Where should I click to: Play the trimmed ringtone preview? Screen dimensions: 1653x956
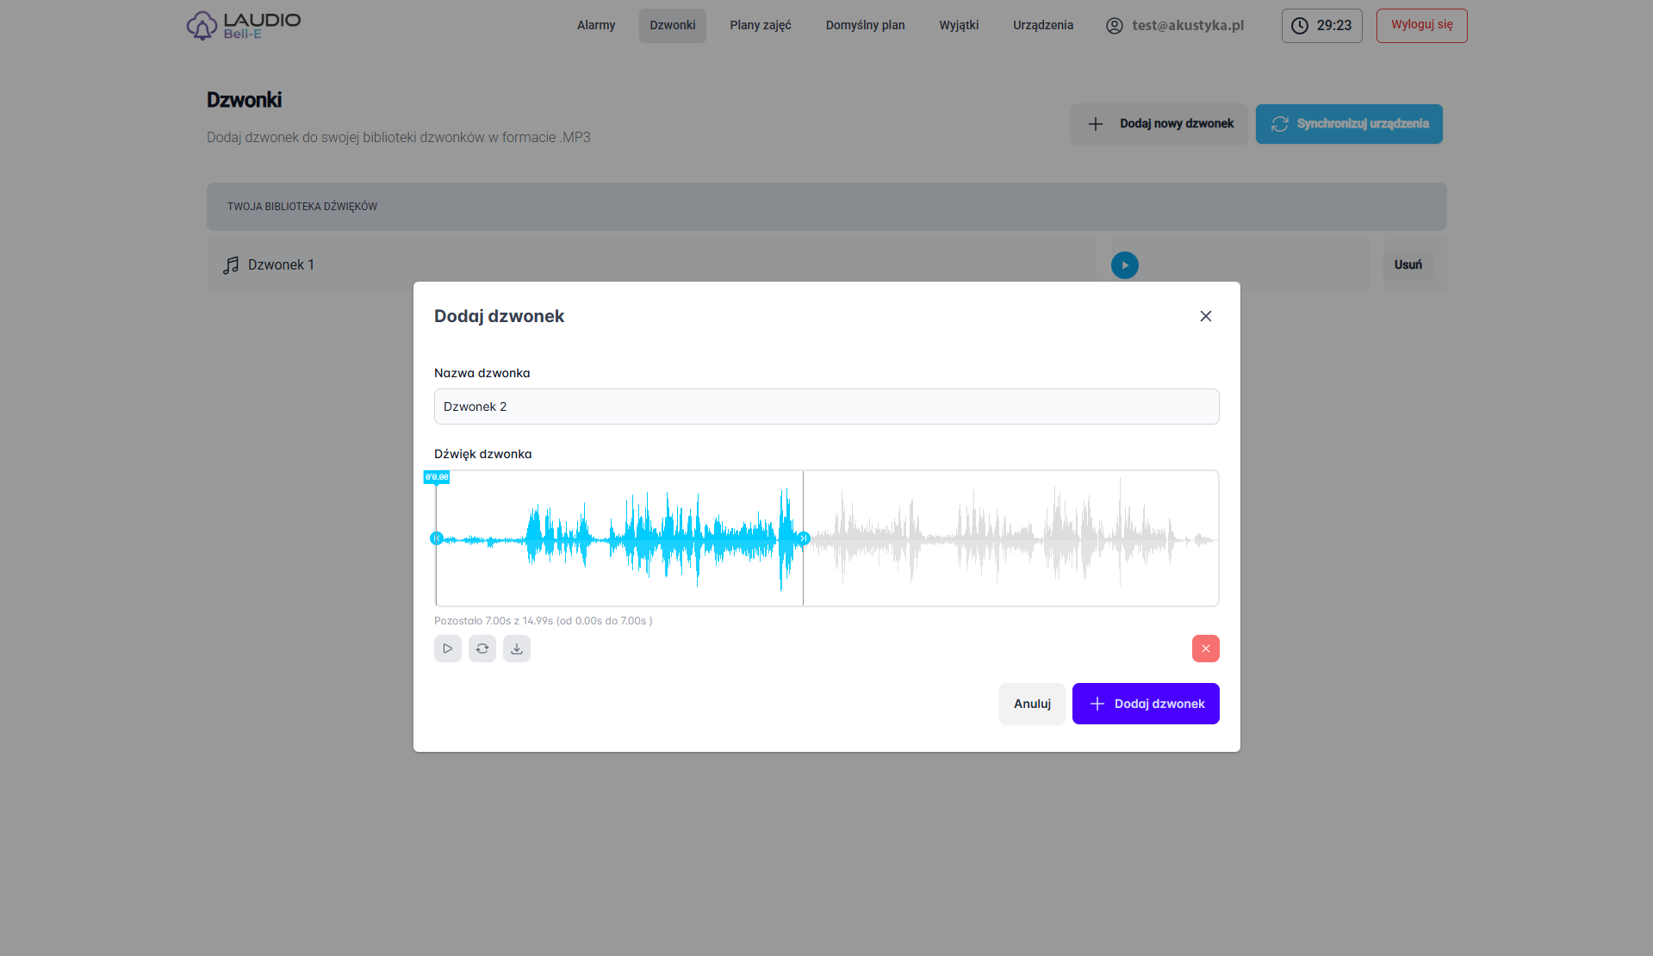click(448, 649)
